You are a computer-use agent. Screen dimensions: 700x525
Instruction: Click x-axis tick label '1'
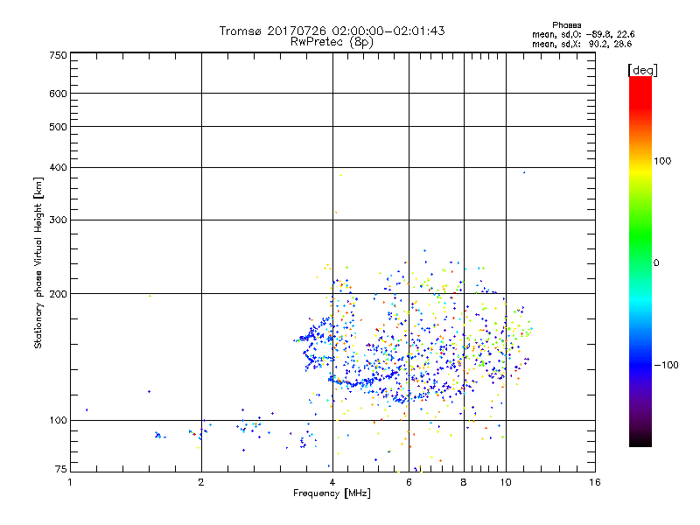[x=70, y=482]
